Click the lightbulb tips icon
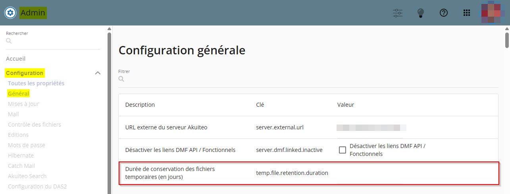Screen dimensions: 510x194 [421, 13]
